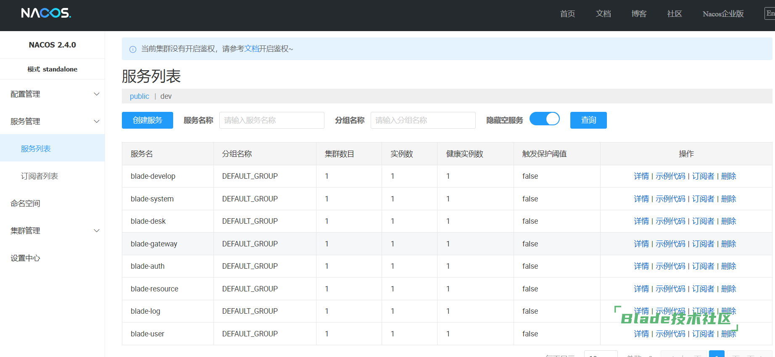Open 示例代码 for blade-auth

(x=670, y=266)
